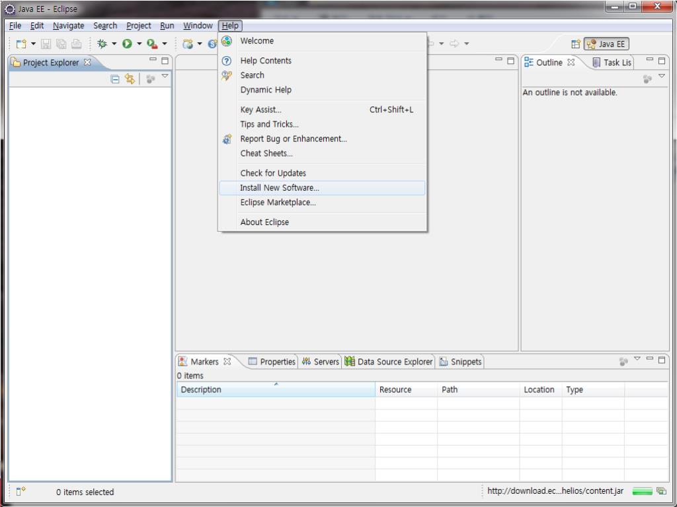Select Check for Updates menu entry
This screenshot has width=677, height=507.
coord(322,174)
